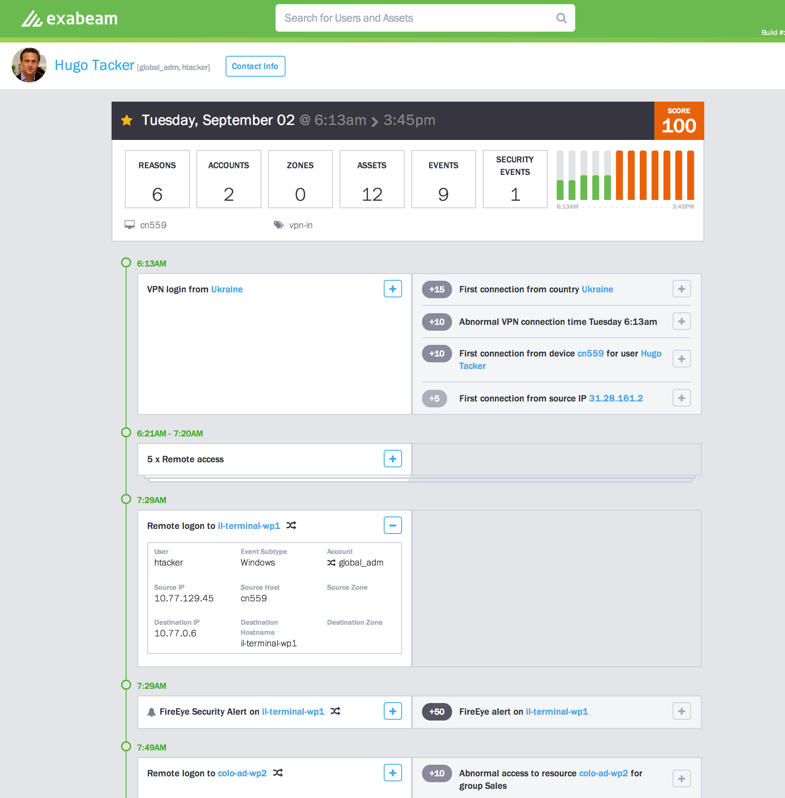Click the exabeam logo
This screenshot has width=785, height=798.
point(70,19)
